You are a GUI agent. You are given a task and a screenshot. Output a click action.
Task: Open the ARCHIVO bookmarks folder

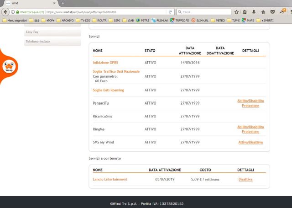click(x=65, y=20)
